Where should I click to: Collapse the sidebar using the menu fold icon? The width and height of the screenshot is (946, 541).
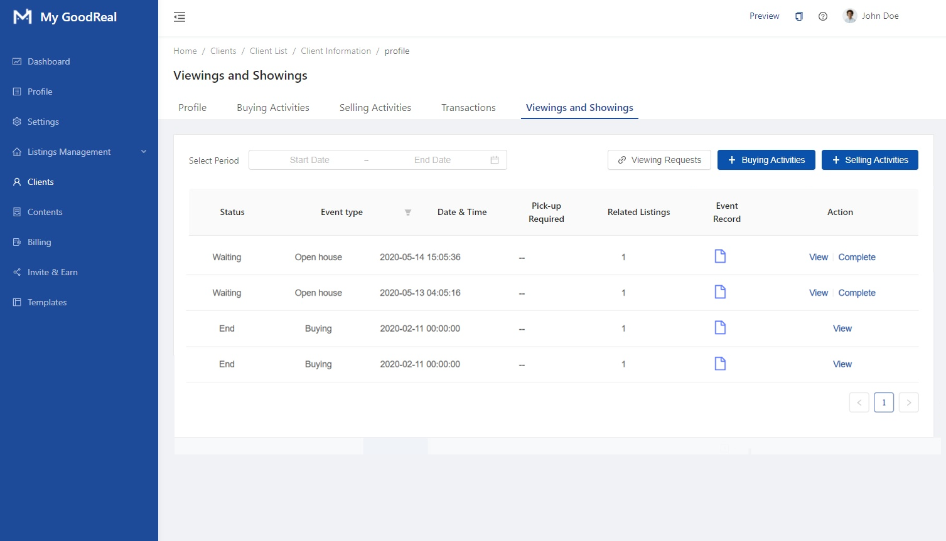pos(180,17)
